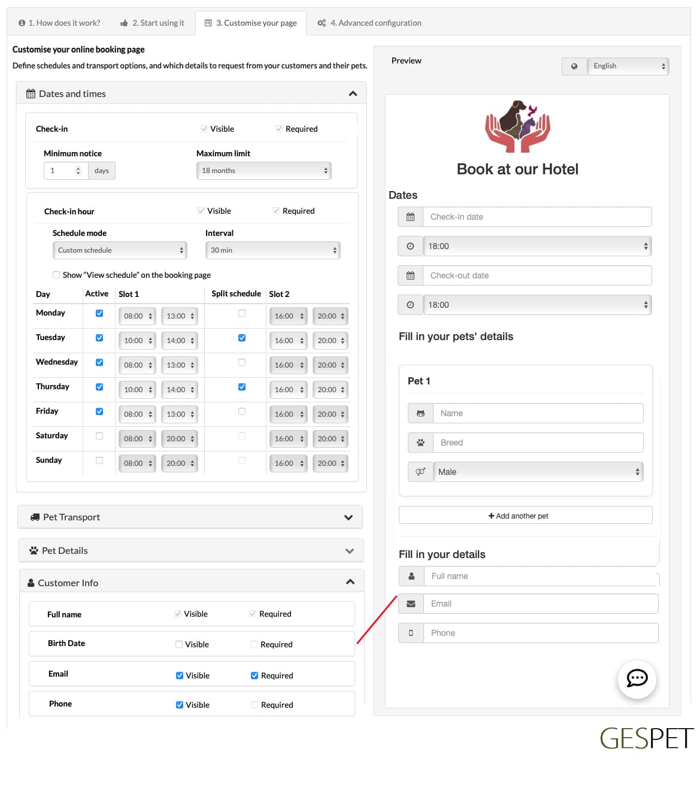Viewport: 700px width, 785px height.
Task: Open the chat bubble widget
Action: (637, 679)
